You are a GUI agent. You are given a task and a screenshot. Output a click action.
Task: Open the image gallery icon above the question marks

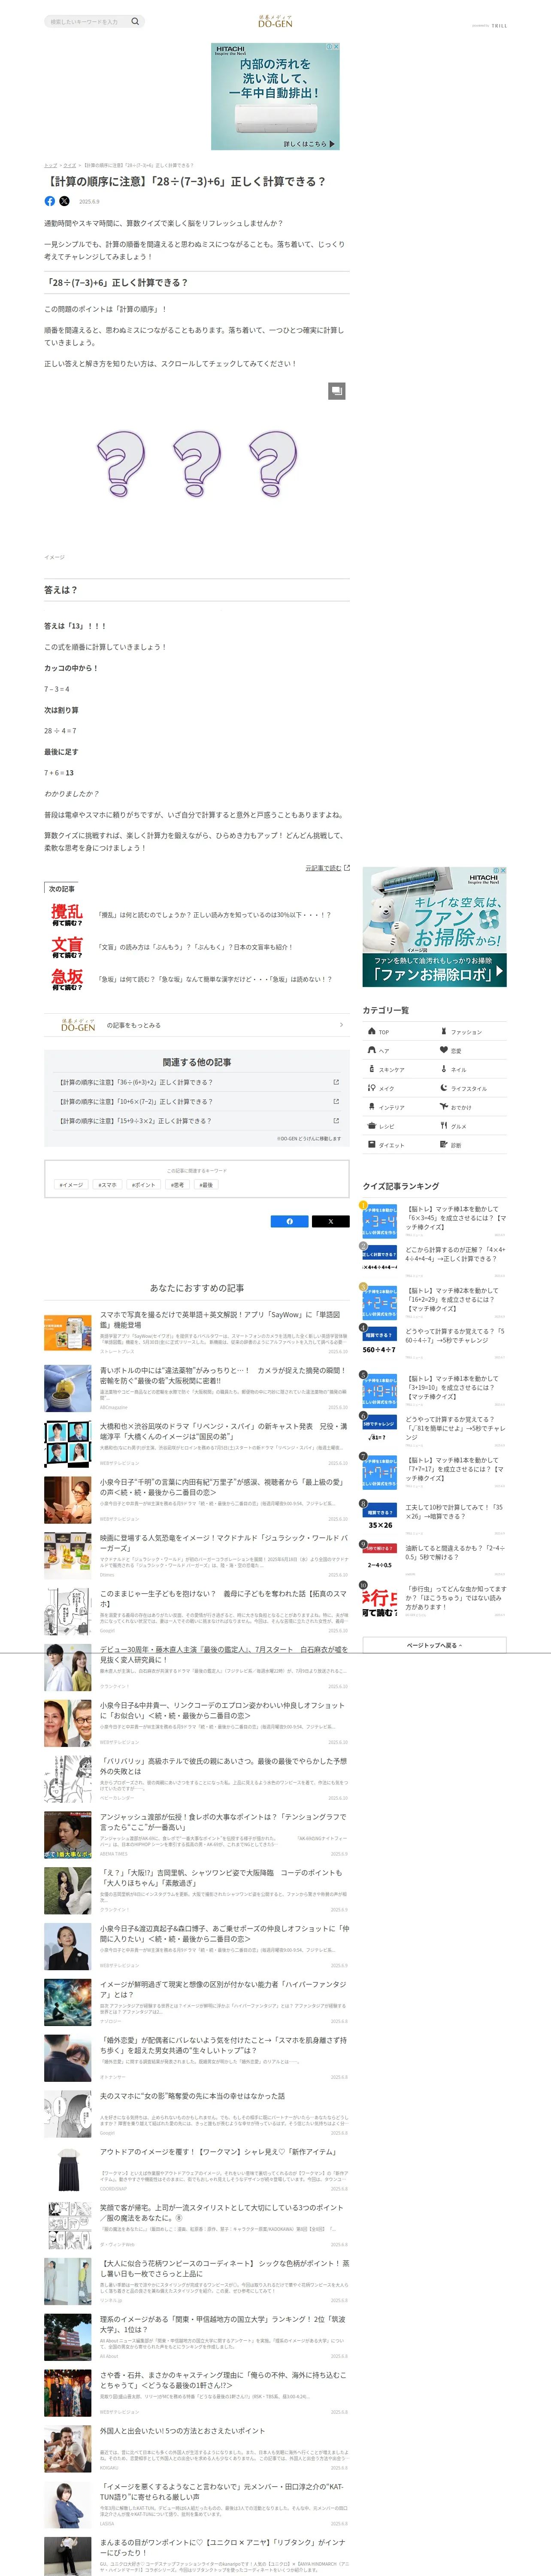pyautogui.click(x=337, y=391)
